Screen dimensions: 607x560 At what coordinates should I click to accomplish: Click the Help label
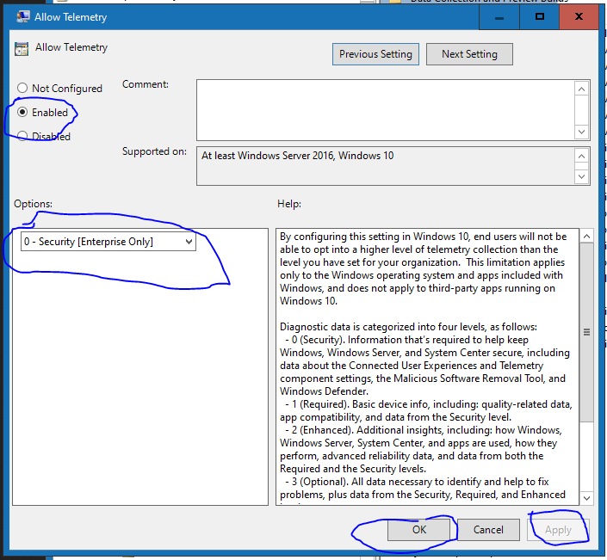pos(289,204)
